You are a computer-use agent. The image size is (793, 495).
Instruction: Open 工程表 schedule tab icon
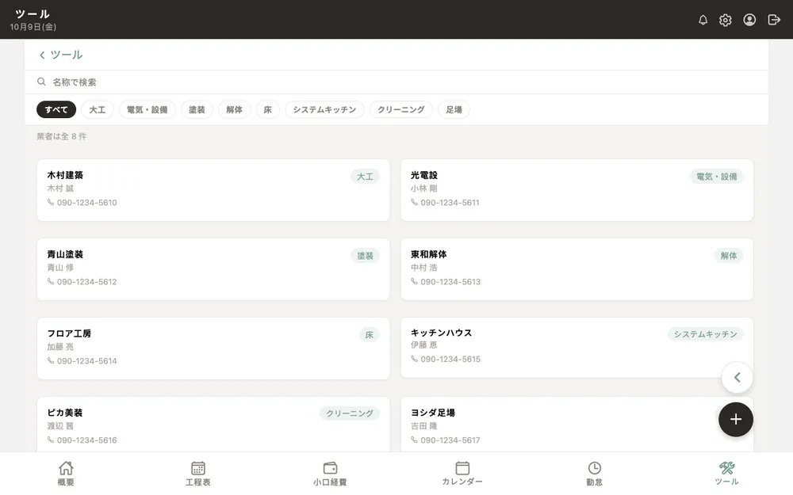(x=197, y=468)
